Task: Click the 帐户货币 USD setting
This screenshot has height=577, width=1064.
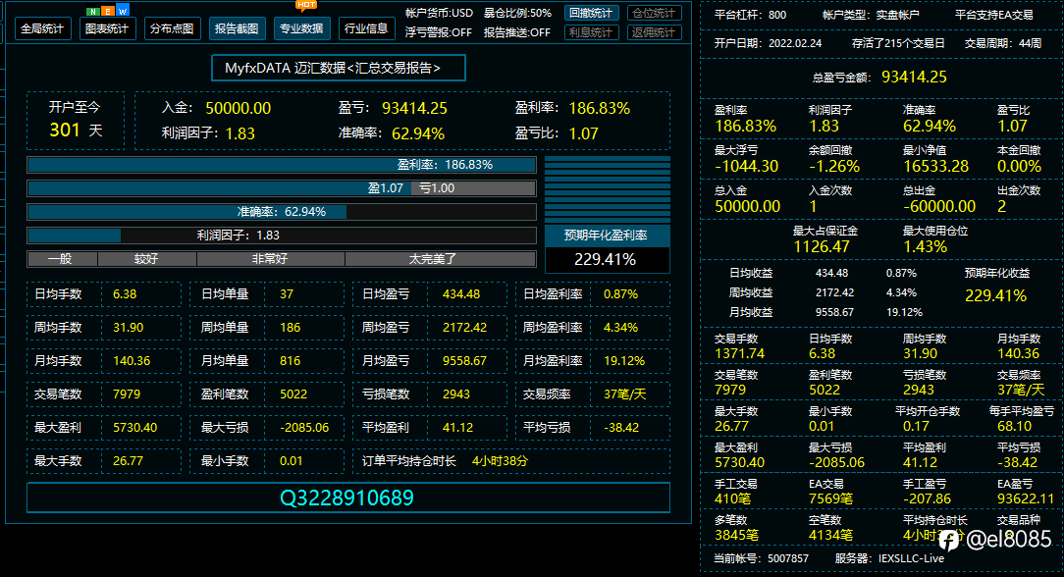Action: point(439,13)
